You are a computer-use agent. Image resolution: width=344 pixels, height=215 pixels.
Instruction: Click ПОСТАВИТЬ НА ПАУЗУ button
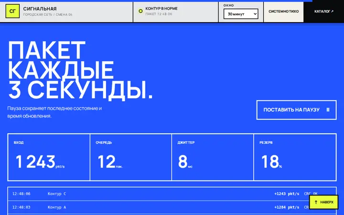tap(296, 110)
